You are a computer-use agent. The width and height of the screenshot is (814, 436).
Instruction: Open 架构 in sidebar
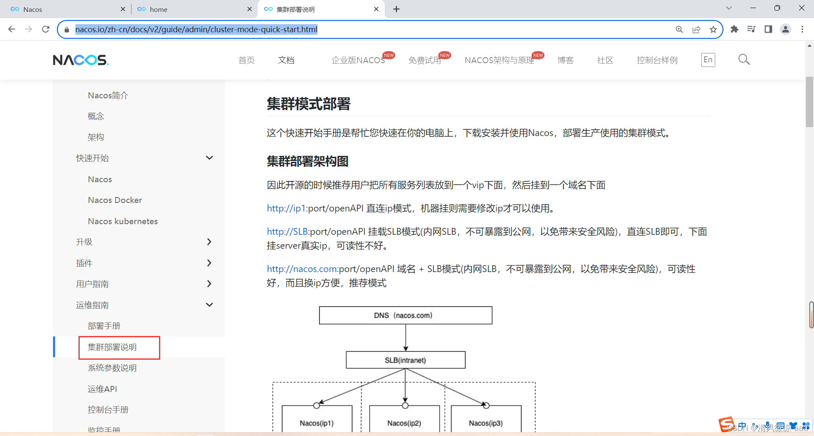click(x=96, y=137)
